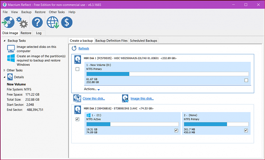Open the Scheduled Backups tab
The height and width of the screenshot is (160, 265).
tap(143, 41)
